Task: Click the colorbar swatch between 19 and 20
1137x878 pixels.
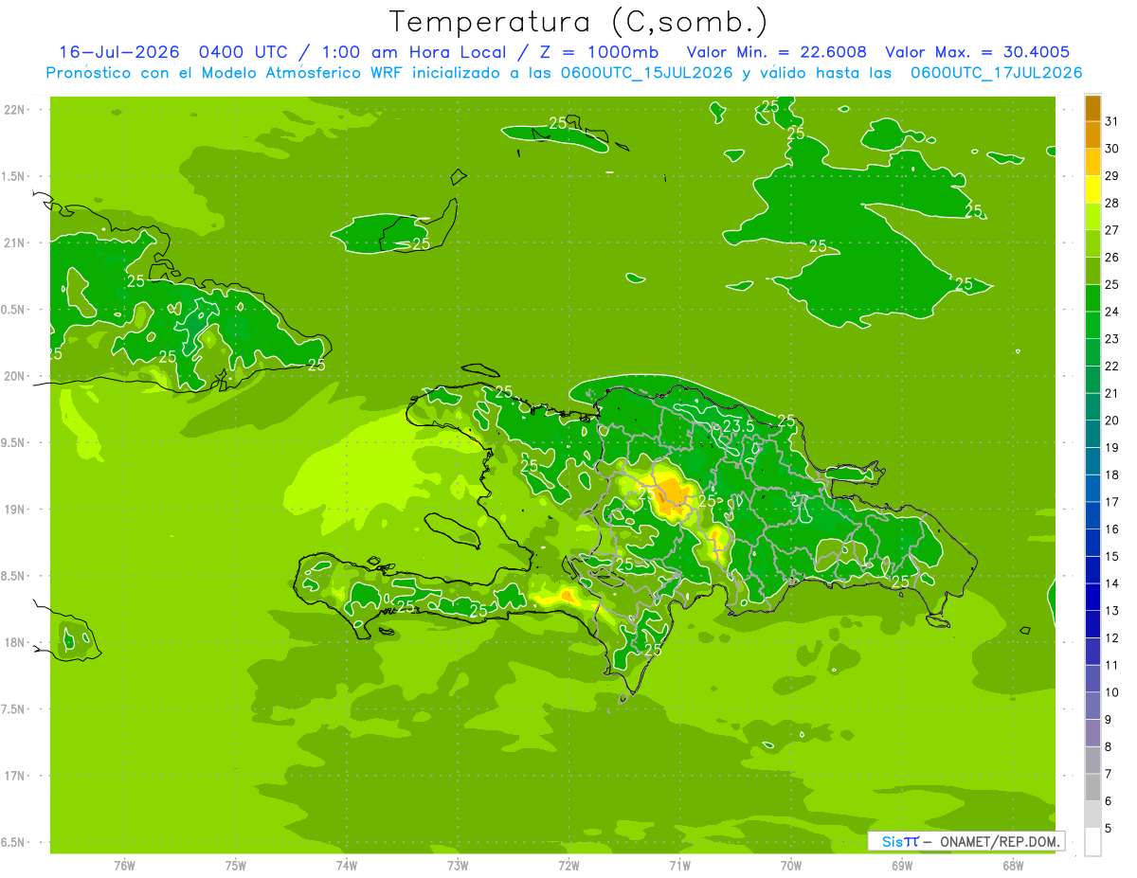Action: tap(1092, 434)
